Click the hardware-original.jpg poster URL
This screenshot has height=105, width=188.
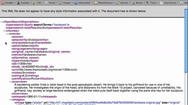(x=105, y=103)
